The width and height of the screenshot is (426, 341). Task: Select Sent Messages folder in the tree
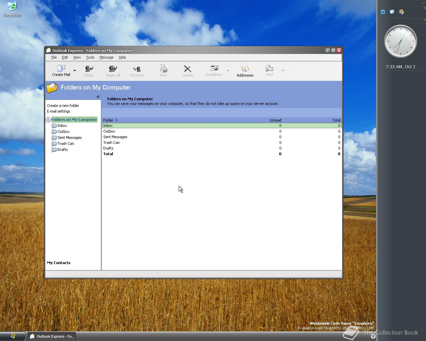pos(67,138)
